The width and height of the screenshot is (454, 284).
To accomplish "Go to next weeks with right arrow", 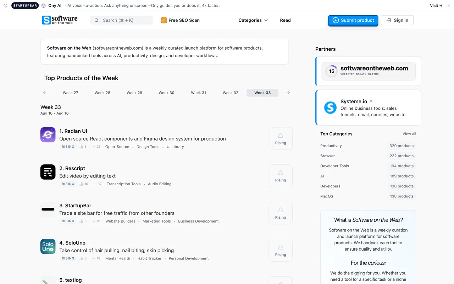I will [x=288, y=93].
